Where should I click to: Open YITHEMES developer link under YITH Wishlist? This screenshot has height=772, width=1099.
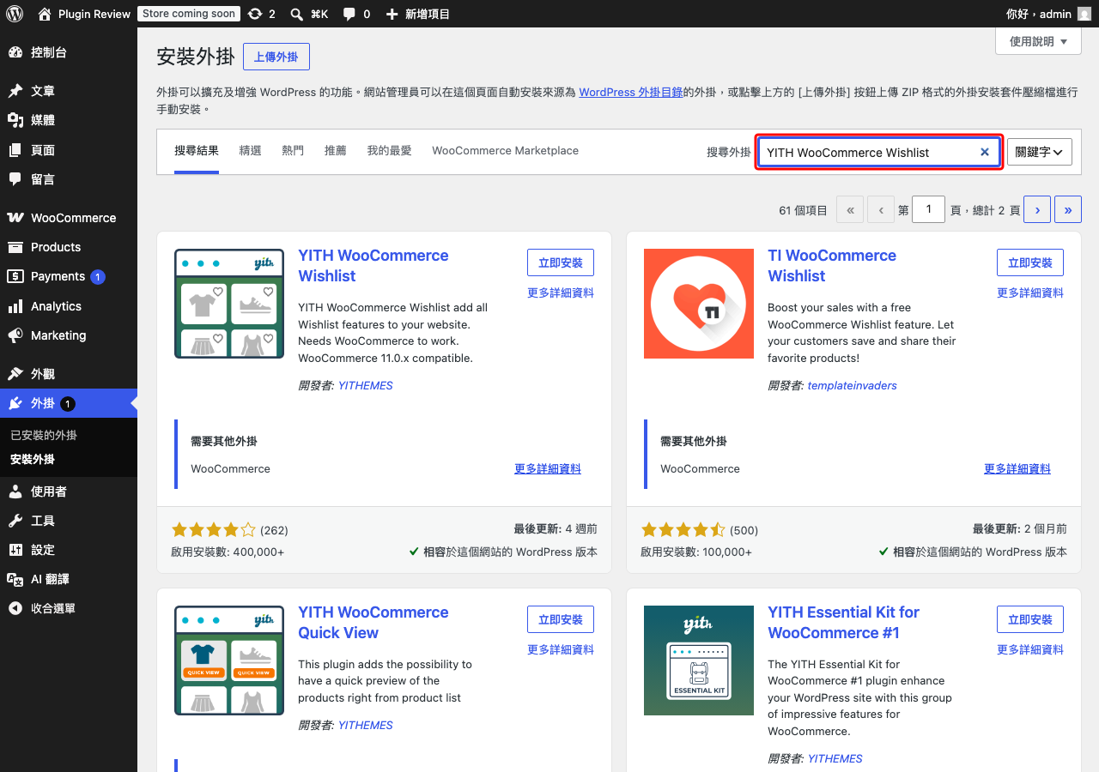pos(366,386)
